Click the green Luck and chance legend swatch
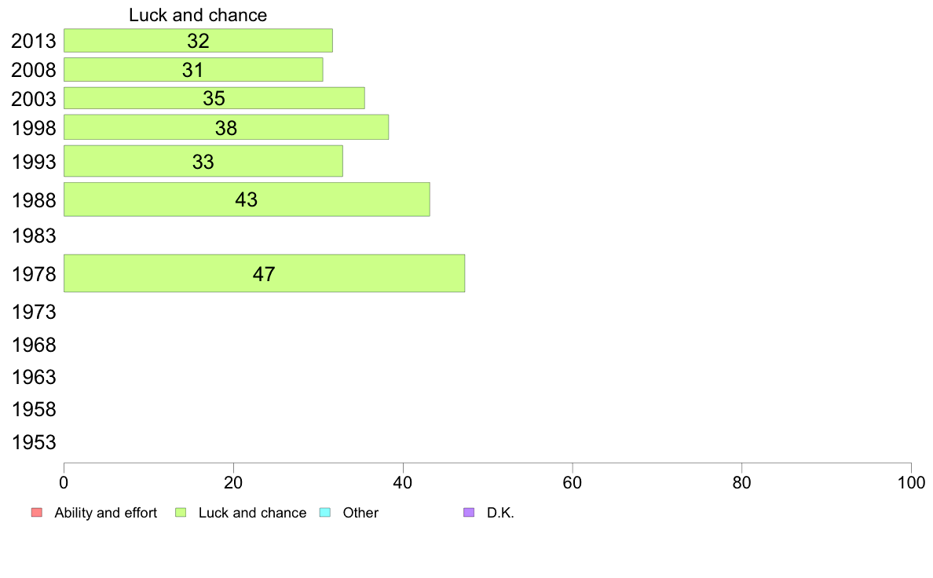Screen dimensions: 933x578 pos(181,513)
